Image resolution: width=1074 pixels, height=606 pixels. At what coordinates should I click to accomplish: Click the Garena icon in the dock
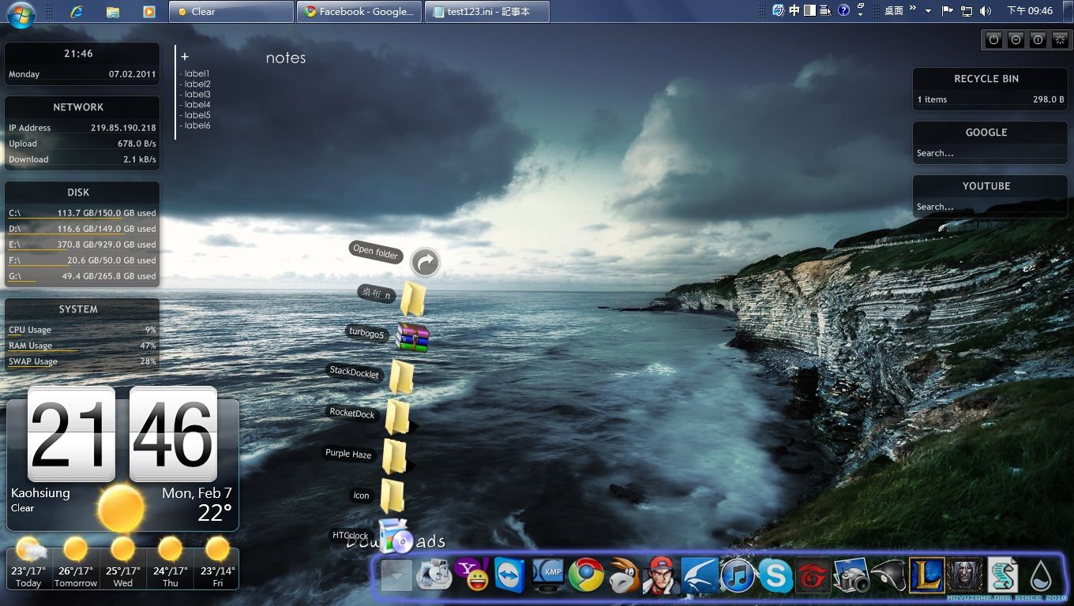click(x=813, y=575)
